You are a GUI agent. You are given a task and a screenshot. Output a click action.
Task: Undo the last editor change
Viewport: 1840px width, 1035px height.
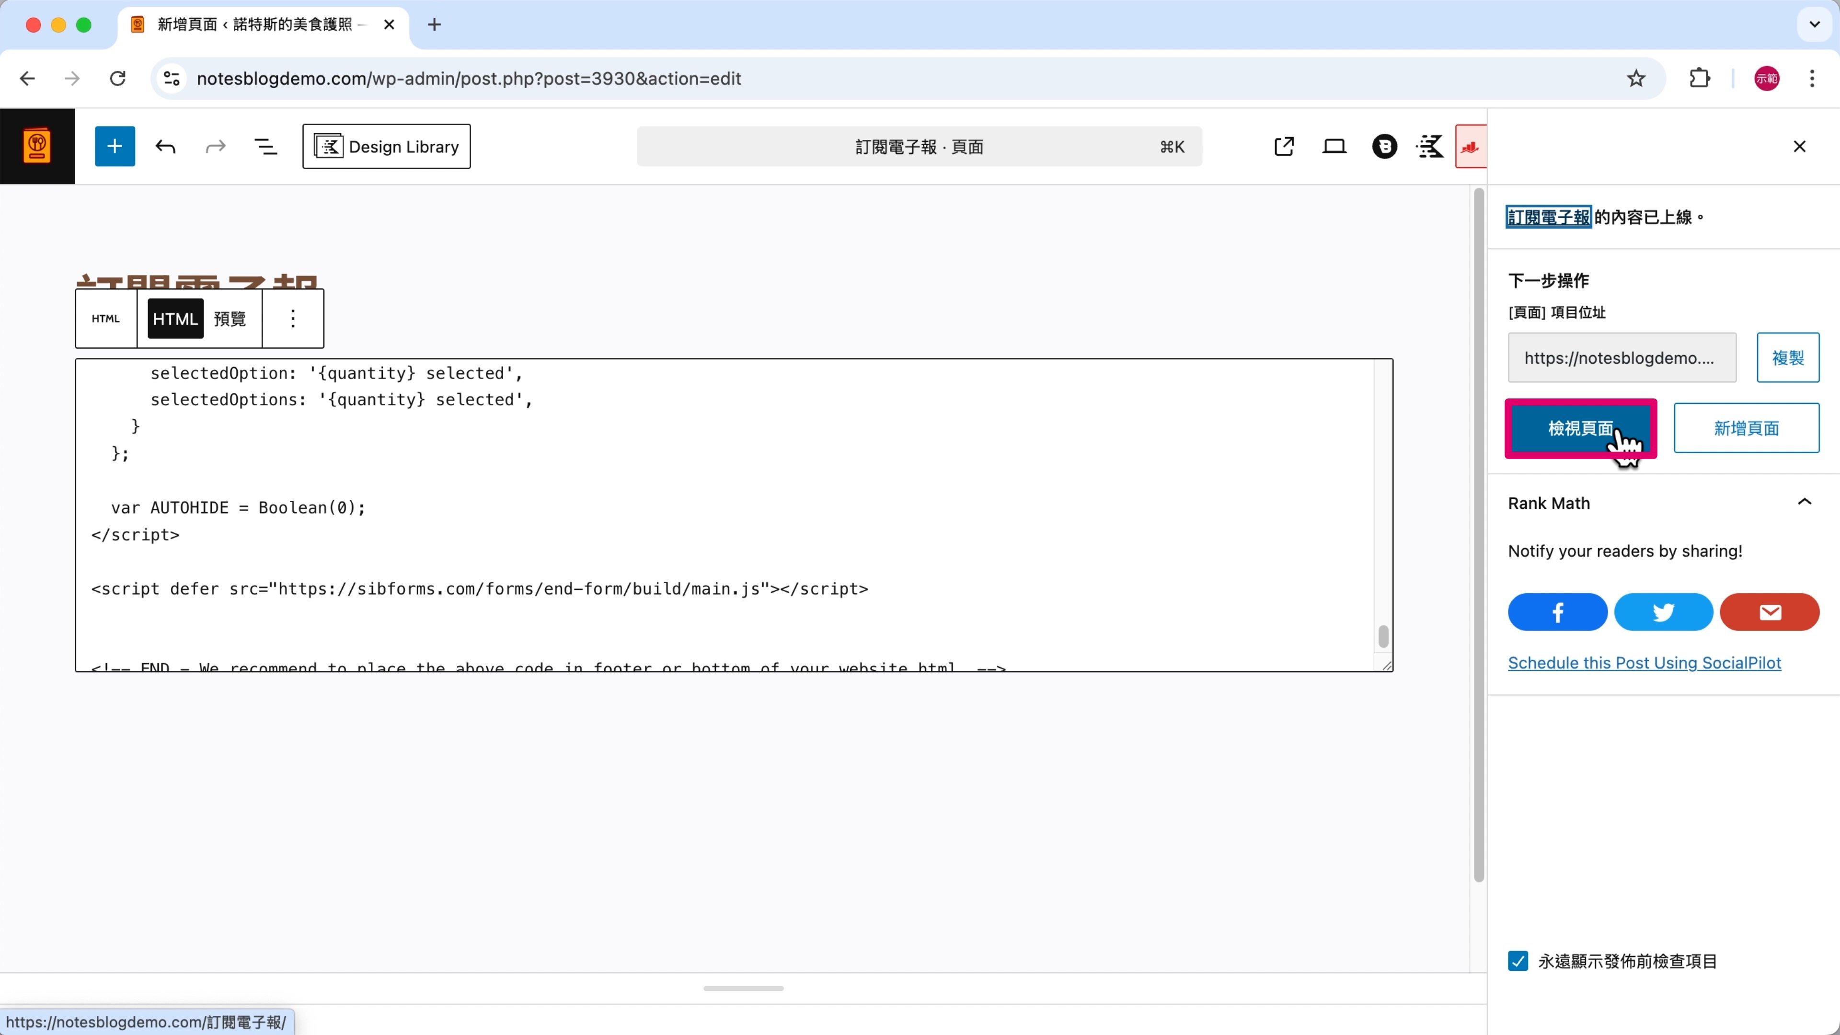coord(165,147)
